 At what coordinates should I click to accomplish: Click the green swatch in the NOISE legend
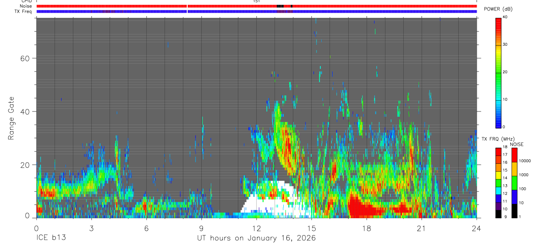514,183
